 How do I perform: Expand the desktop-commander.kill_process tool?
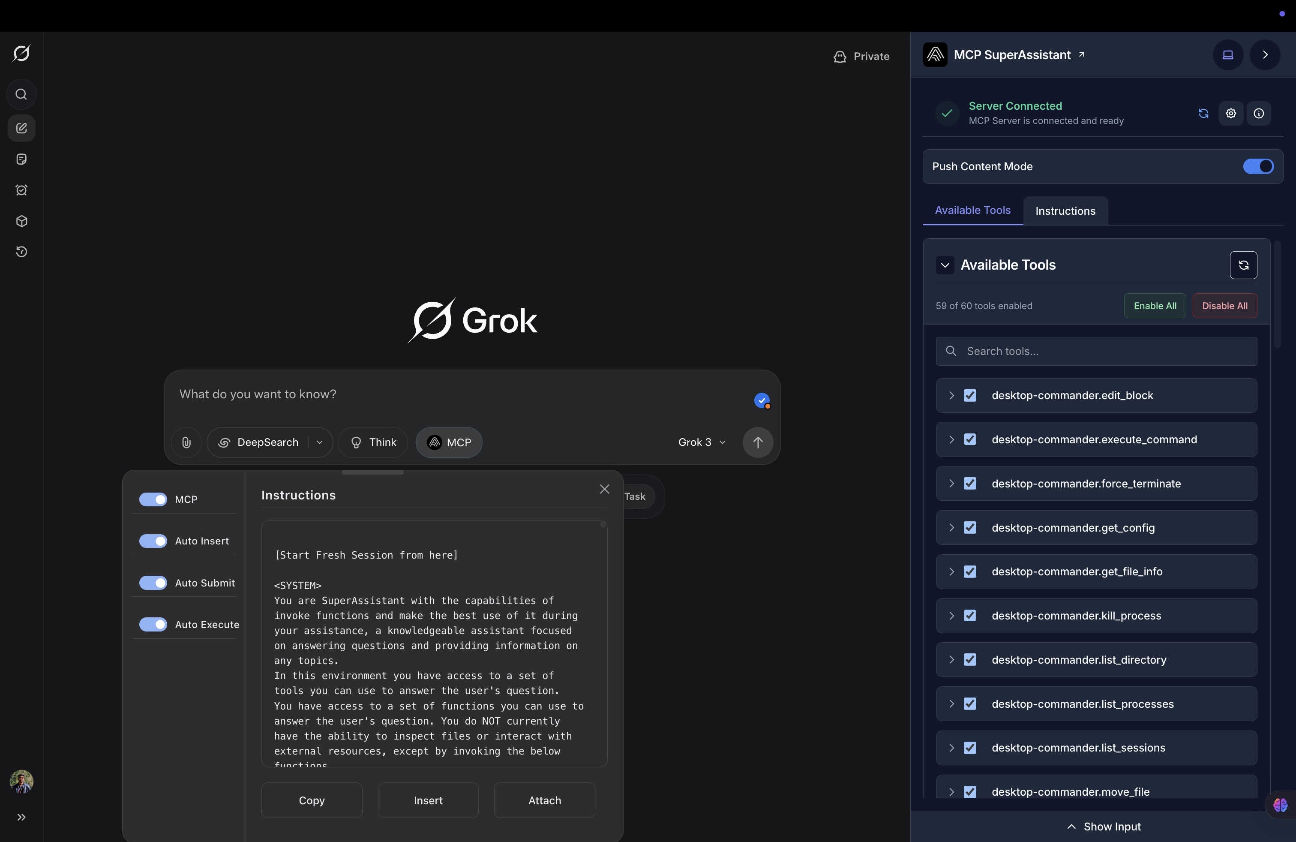pyautogui.click(x=951, y=616)
